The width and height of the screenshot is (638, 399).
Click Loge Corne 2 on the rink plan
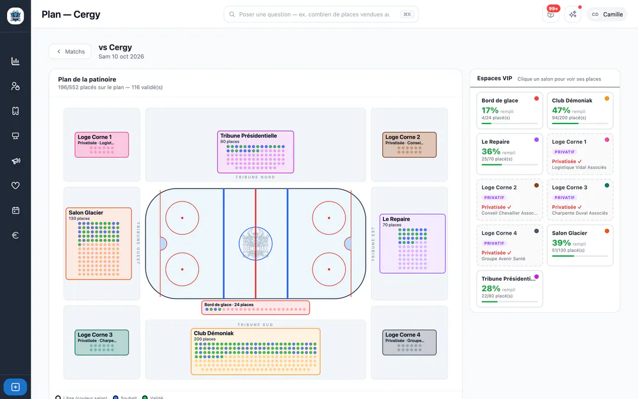[409, 145]
